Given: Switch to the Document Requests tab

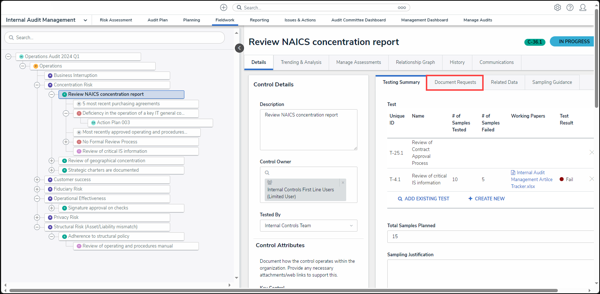Looking at the screenshot, I should (x=455, y=82).
